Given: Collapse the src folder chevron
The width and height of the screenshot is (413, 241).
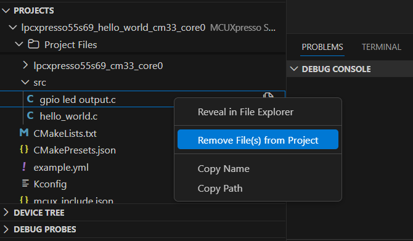Looking at the screenshot, I should [25, 83].
